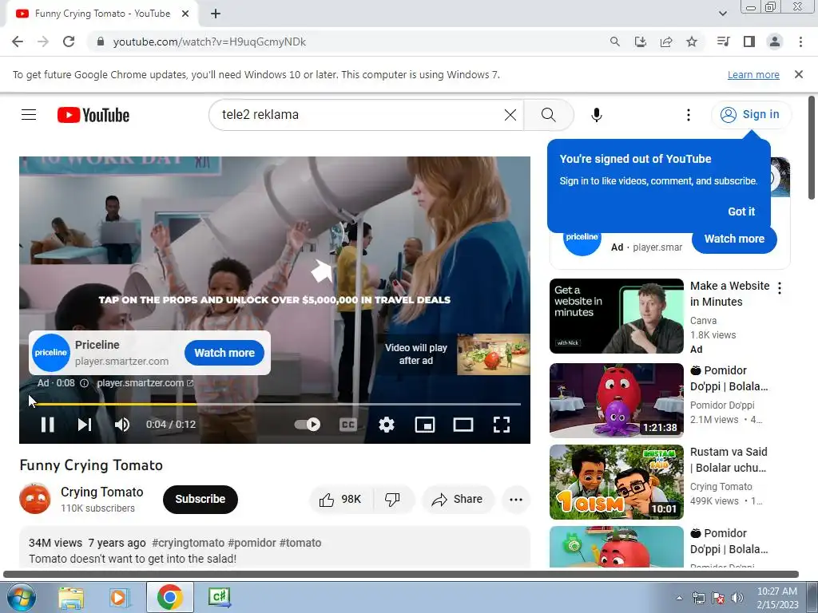The height and width of the screenshot is (613, 818).
Task: Click the #cryingtomato hashtag
Action: (x=188, y=543)
